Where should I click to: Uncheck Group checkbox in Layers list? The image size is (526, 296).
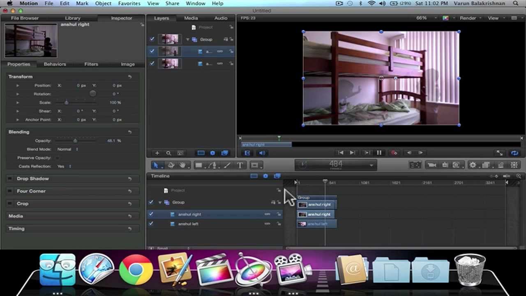pos(152,39)
